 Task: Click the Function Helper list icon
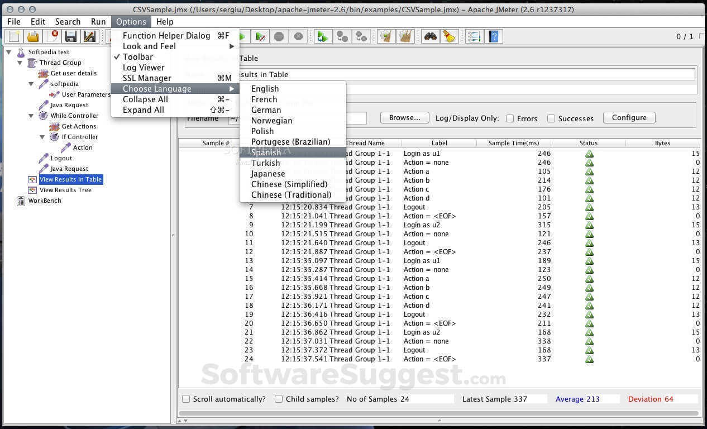474,37
